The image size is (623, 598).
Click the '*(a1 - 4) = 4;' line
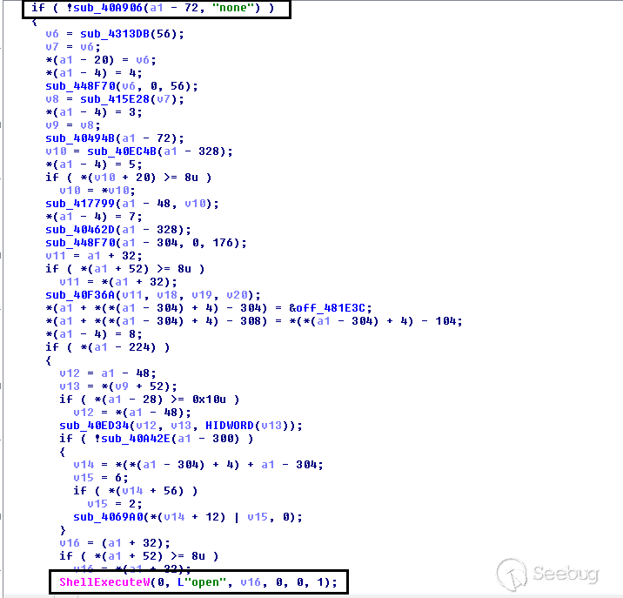94,73
